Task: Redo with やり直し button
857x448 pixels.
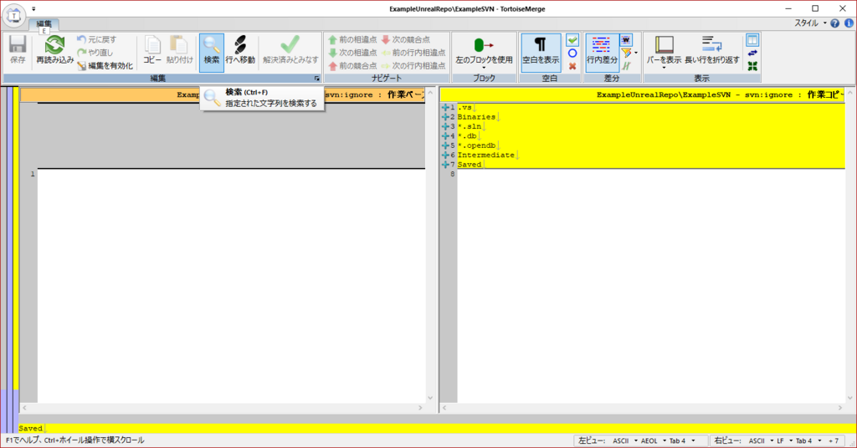Action: pos(95,53)
